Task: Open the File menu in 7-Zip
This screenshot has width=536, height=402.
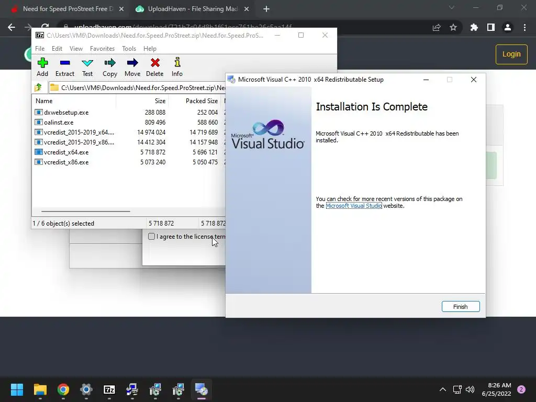Action: (x=40, y=49)
